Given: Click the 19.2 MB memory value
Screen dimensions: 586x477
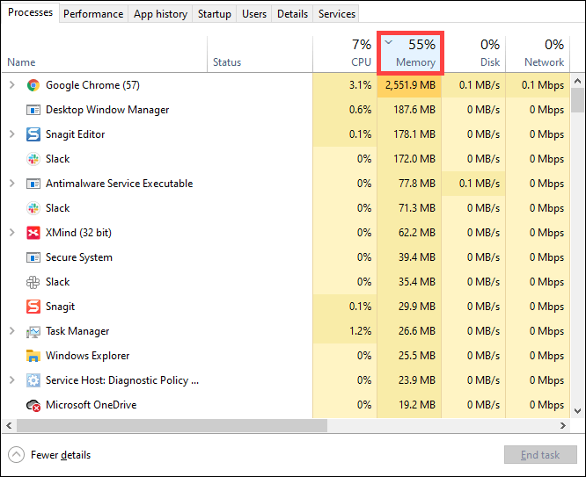Looking at the screenshot, I should [x=417, y=405].
